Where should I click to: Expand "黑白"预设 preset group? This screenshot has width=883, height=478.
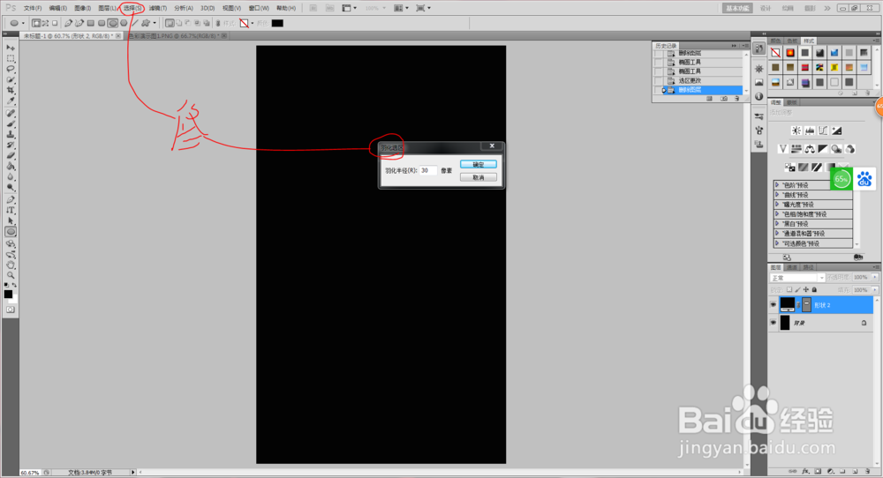coord(777,223)
